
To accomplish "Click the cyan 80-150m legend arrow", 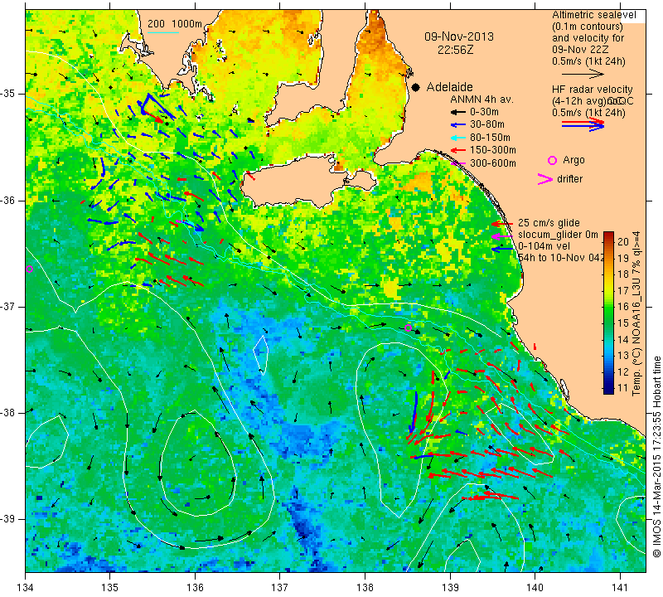I will click(457, 138).
